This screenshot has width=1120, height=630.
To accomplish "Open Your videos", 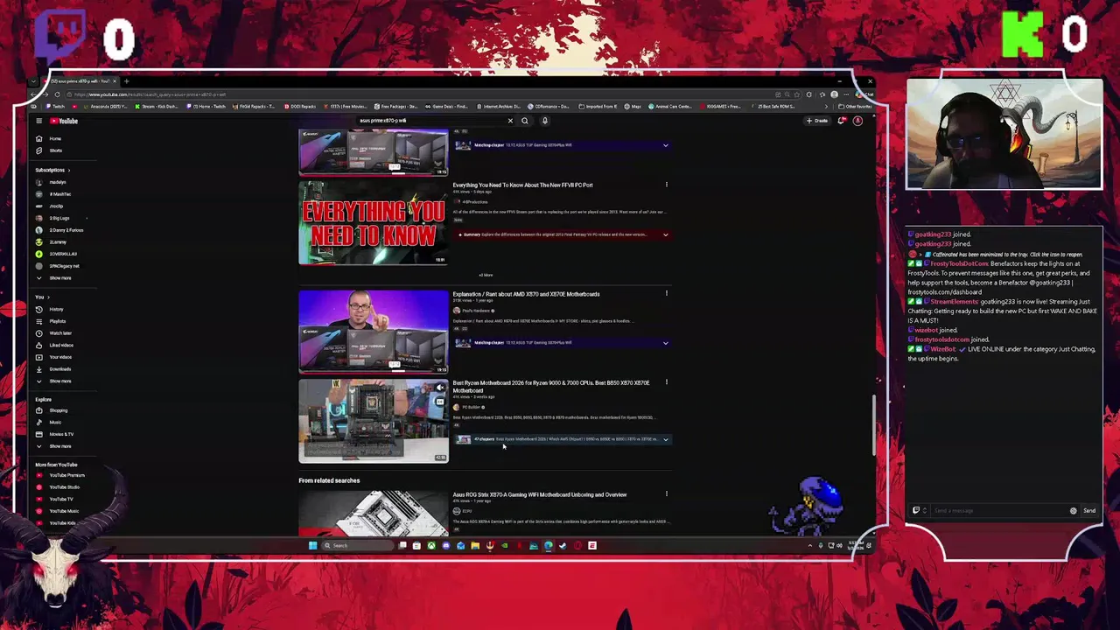I will point(60,357).
